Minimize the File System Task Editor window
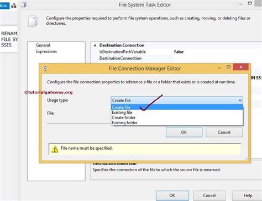 coord(240,4)
